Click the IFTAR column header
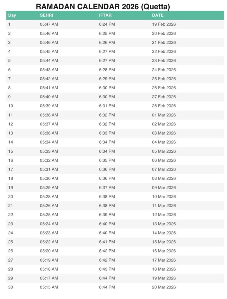 tap(105, 15)
